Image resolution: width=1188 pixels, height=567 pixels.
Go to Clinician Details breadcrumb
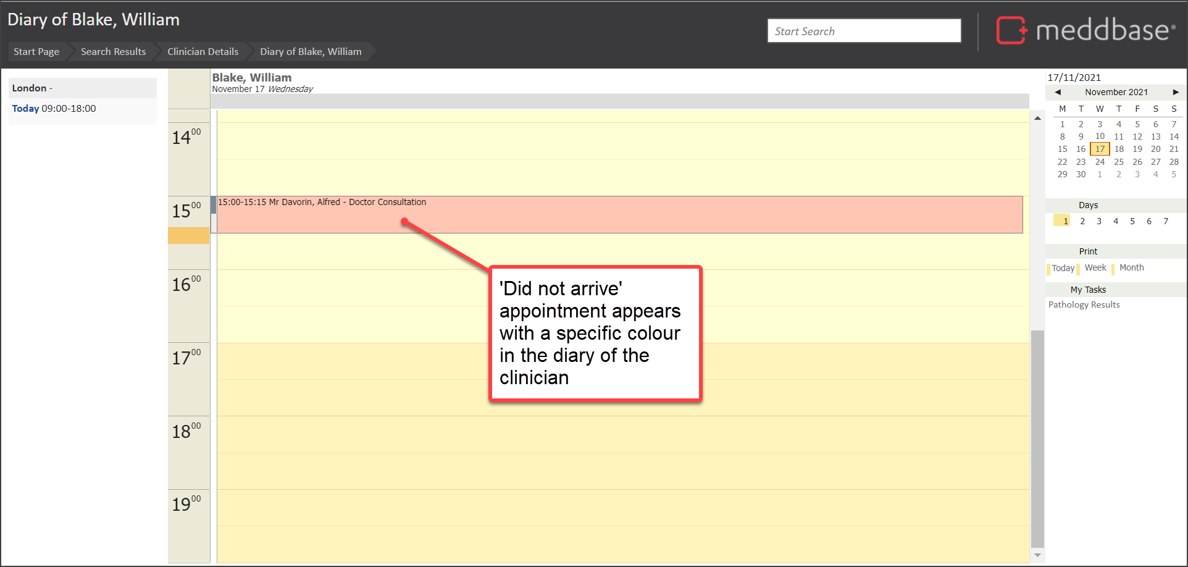coord(203,52)
